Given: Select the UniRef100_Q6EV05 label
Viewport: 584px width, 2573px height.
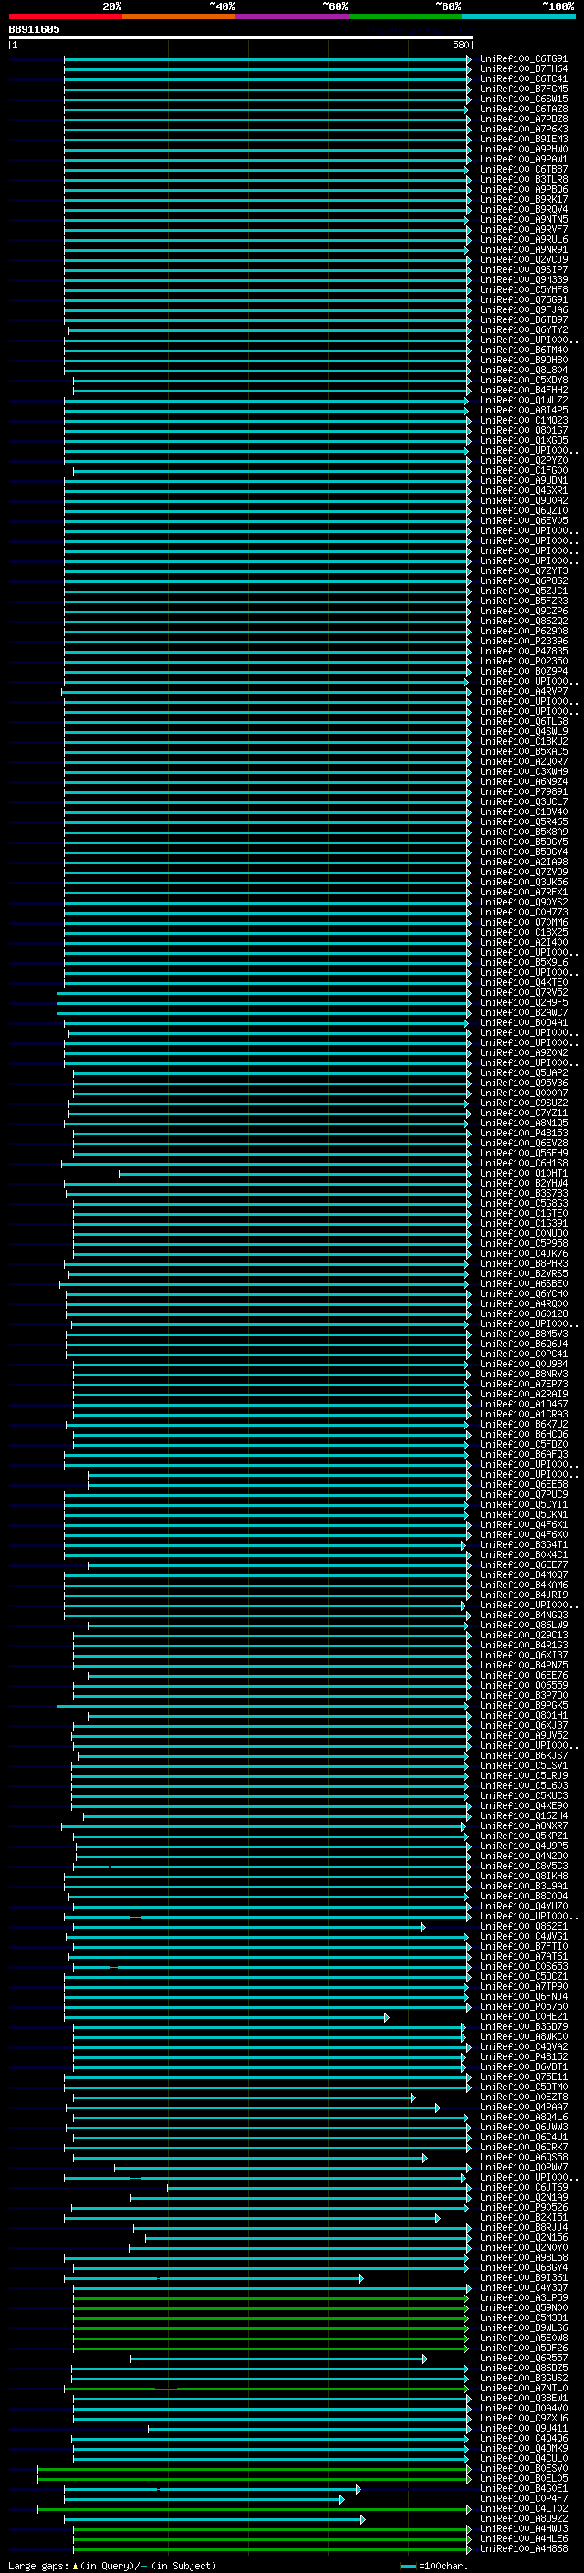Looking at the screenshot, I should (x=523, y=520).
